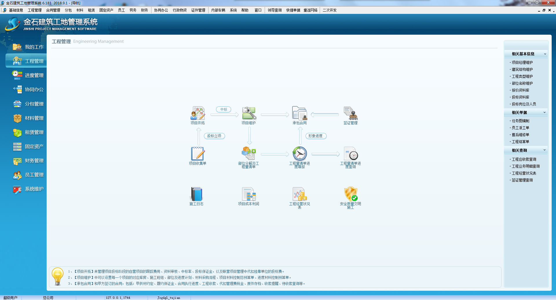Open the 承包合同 folder icon
Image resolution: width=556 pixels, height=300 pixels.
[300, 113]
